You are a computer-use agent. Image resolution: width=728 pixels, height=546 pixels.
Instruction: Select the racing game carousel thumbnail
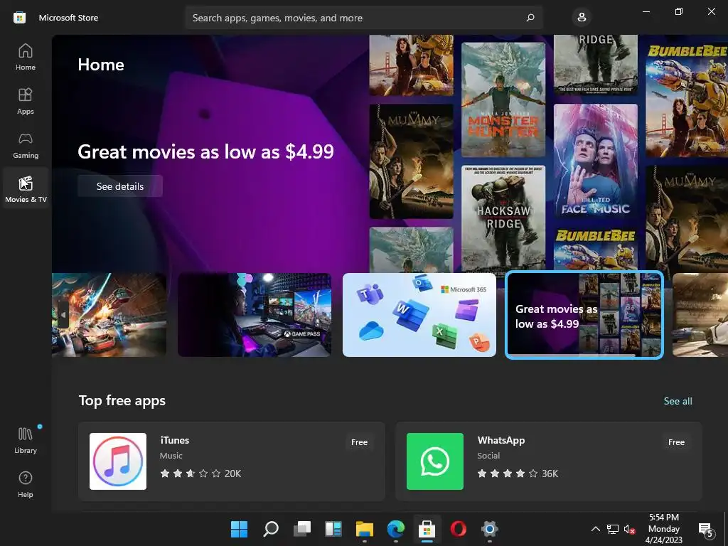tap(109, 315)
